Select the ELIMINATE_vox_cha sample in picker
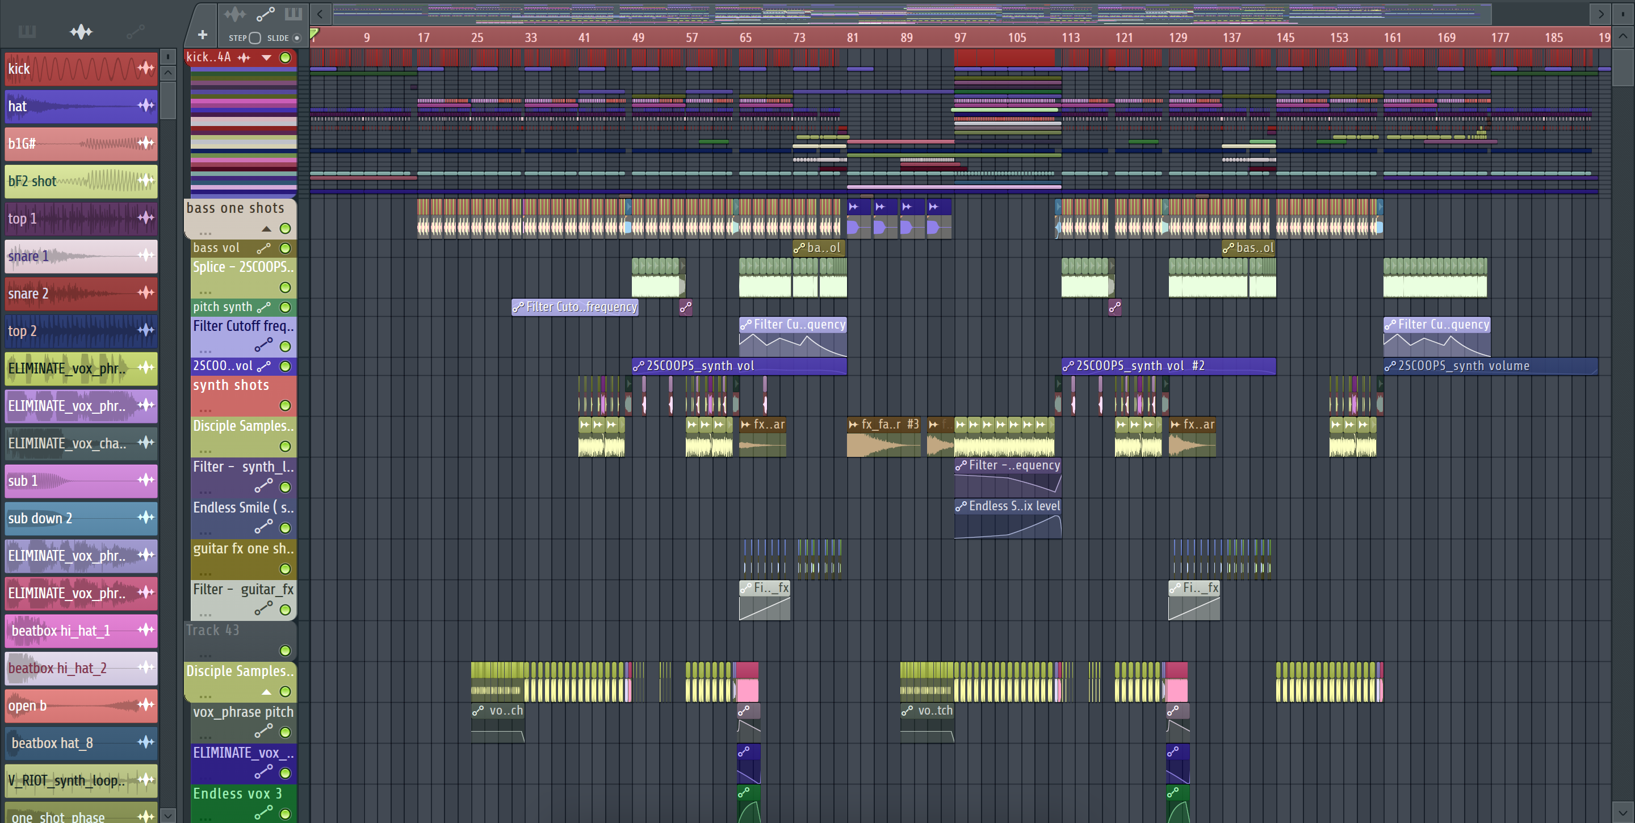Image resolution: width=1635 pixels, height=823 pixels. [81, 443]
